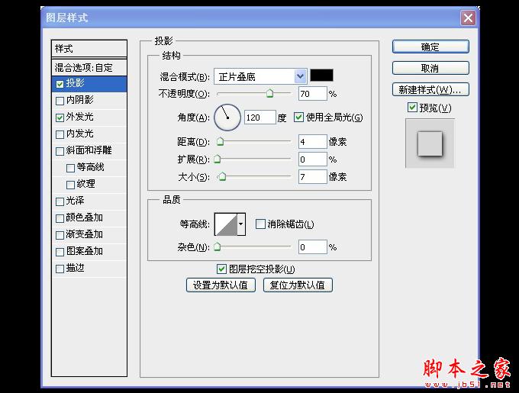This screenshot has height=393, width=519.
Task: Click the 确定 OK button
Action: (x=430, y=47)
